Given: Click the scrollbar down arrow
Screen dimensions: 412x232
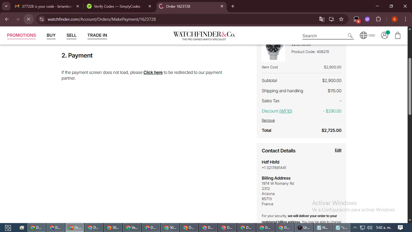Looking at the screenshot, I should click(410, 220).
